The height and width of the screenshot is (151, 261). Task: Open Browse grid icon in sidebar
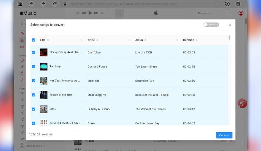point(22,40)
